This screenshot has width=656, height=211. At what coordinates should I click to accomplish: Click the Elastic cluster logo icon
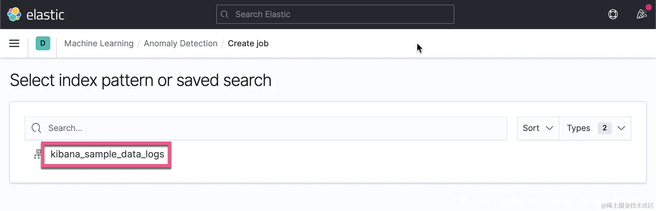(x=14, y=14)
